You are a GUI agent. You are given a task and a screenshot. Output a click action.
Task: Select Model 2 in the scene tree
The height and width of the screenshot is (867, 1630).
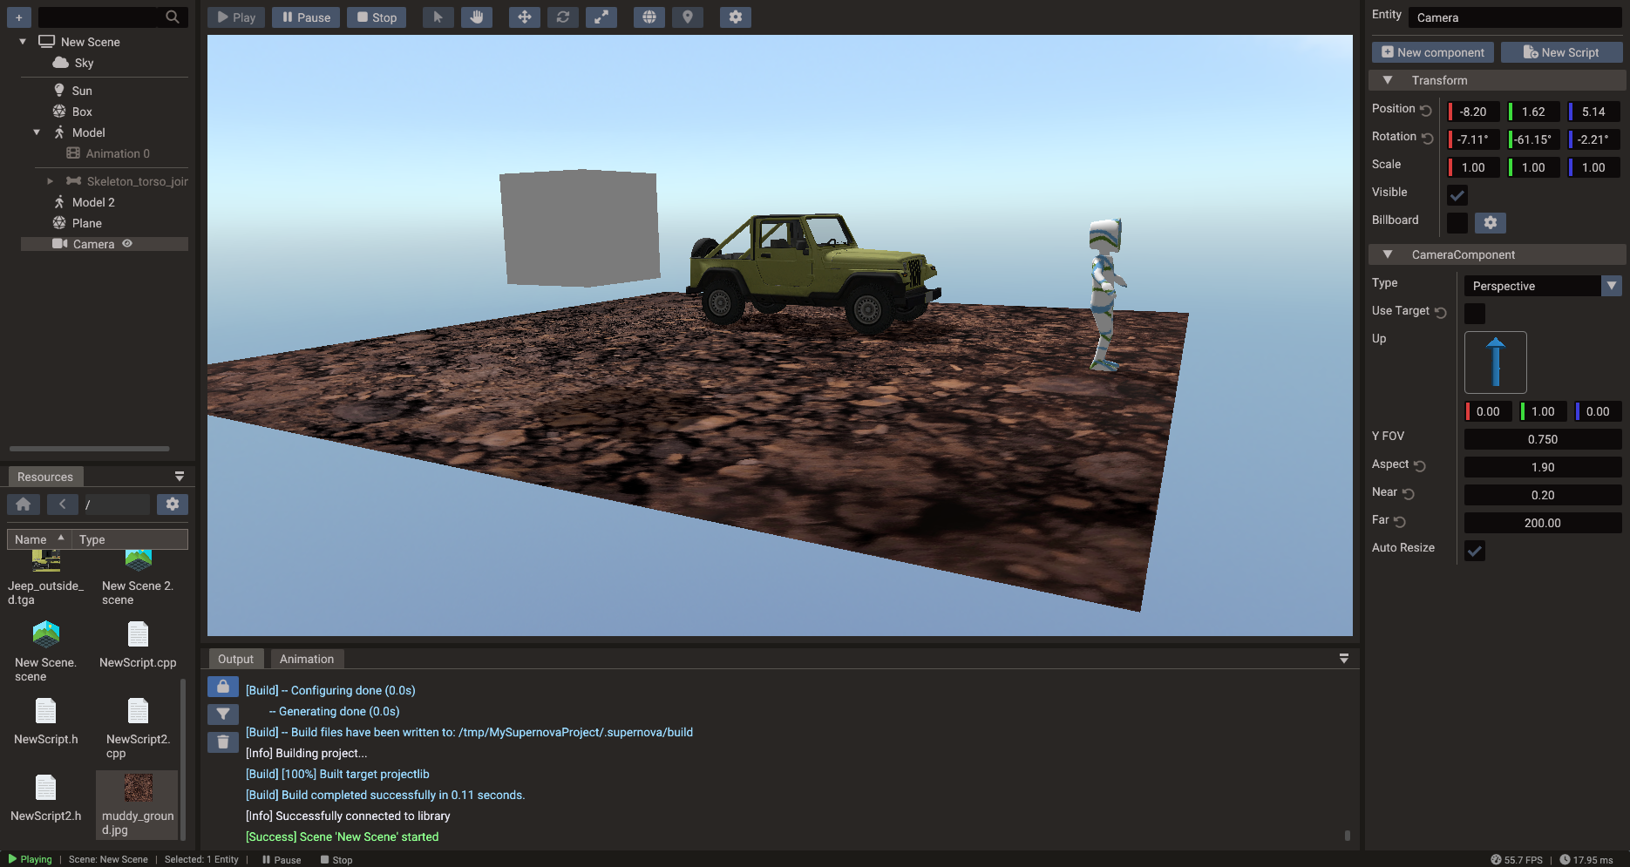[93, 202]
